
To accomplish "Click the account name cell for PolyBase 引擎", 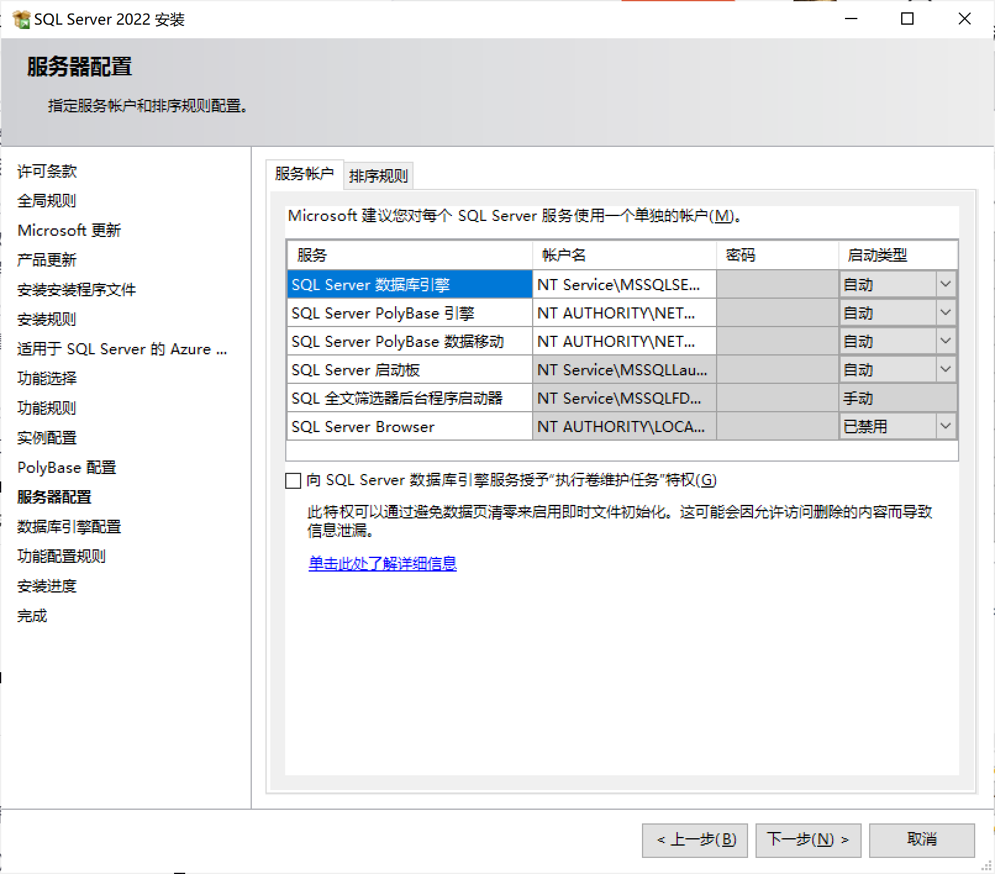I will click(623, 313).
